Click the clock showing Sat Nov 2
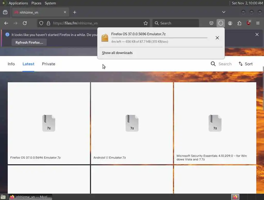Screen dimensions: 264x200 point(247,3)
